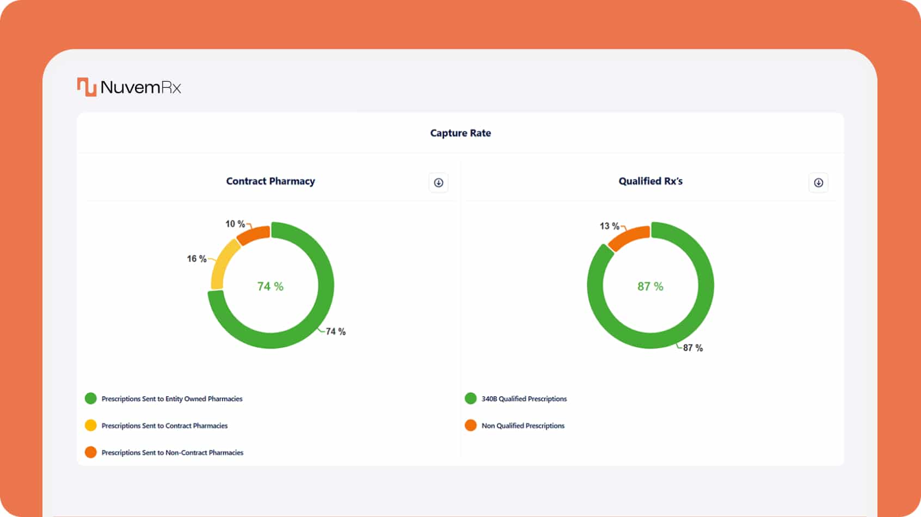The height and width of the screenshot is (517, 921).
Task: Select the Contract Pharmacy panel title
Action: point(271,181)
